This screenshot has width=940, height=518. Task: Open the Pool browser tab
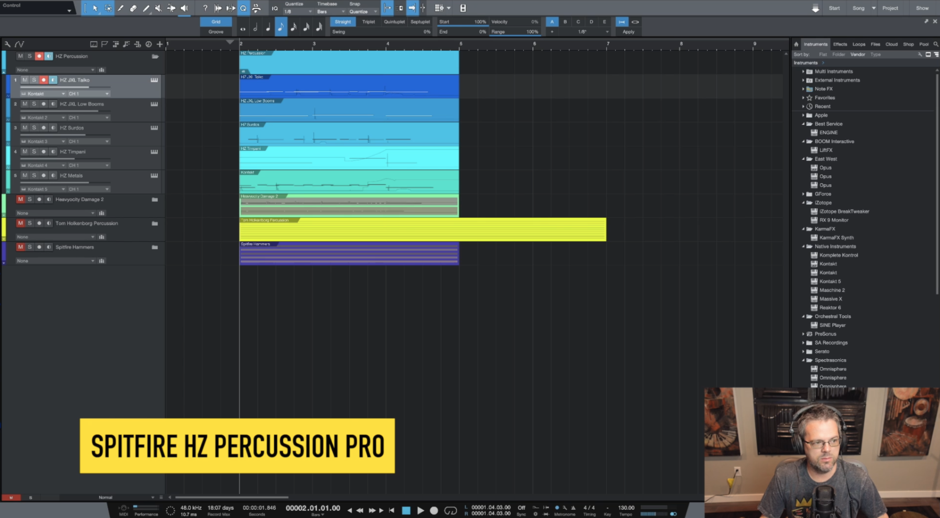924,44
